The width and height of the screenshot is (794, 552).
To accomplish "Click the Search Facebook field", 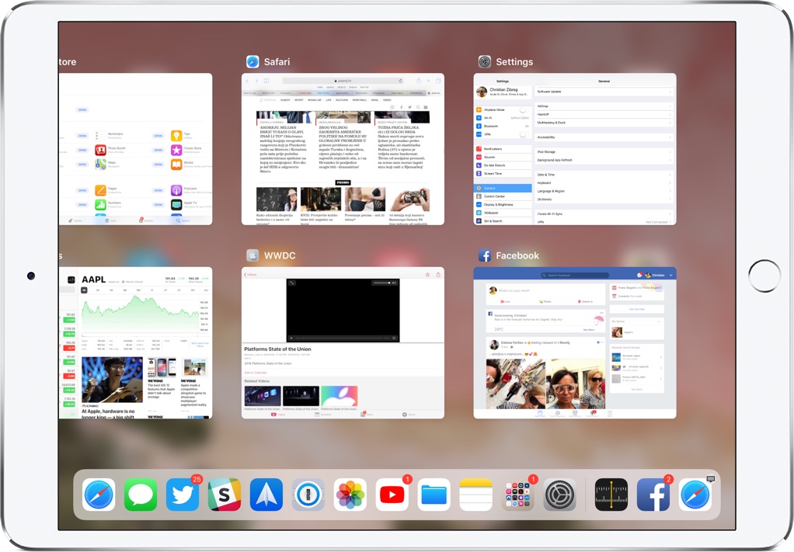I will tap(575, 276).
